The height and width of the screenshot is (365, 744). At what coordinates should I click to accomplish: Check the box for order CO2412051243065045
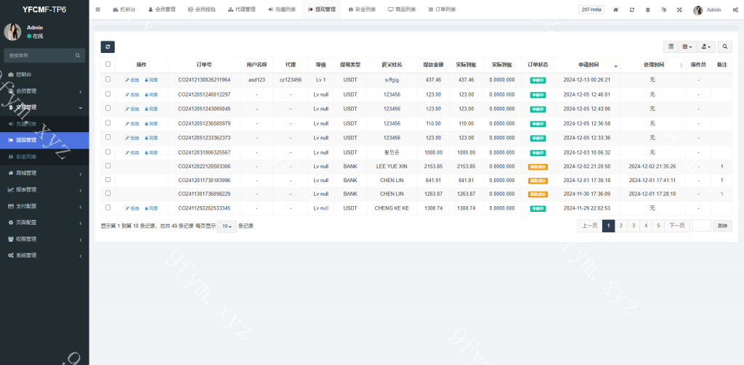[108, 108]
